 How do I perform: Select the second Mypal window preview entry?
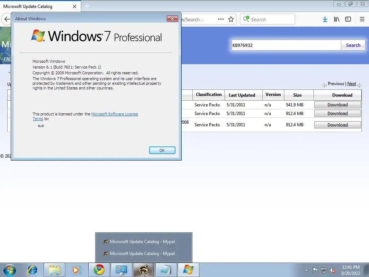pos(143,254)
